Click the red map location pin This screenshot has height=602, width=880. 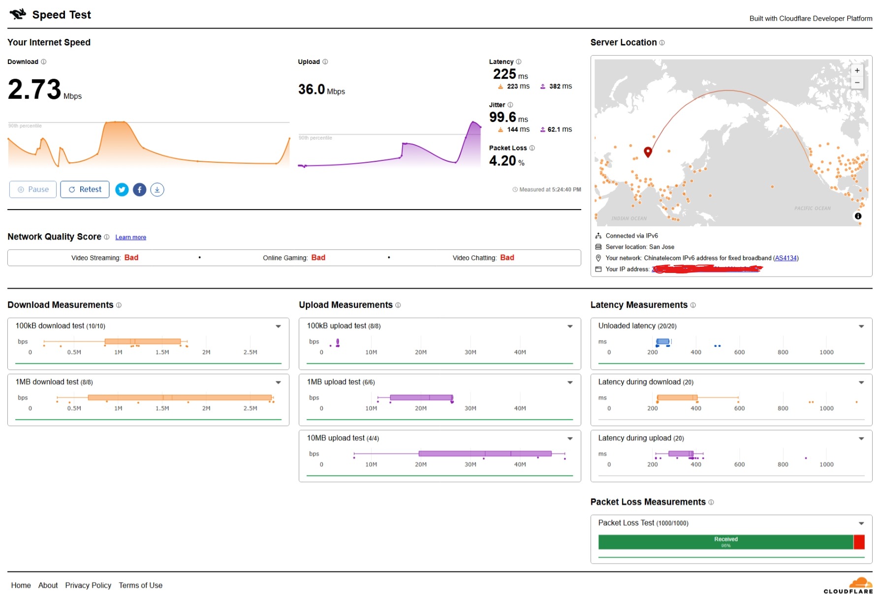point(648,151)
